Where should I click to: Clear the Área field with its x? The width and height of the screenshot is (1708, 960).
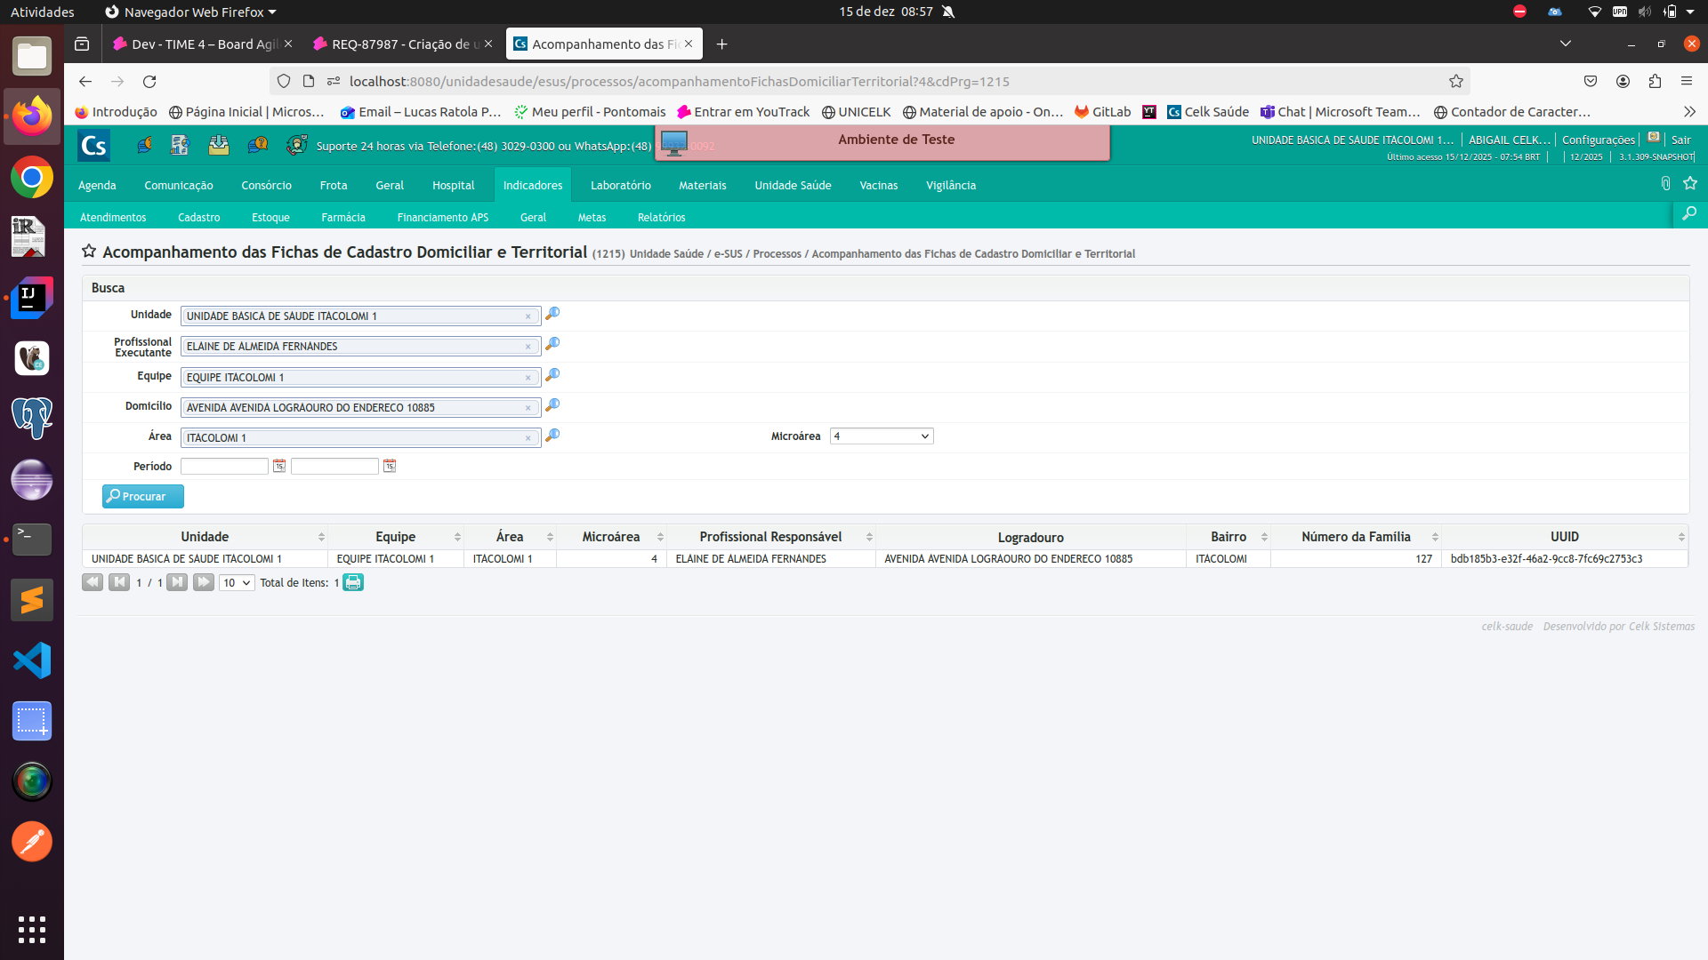tap(528, 438)
